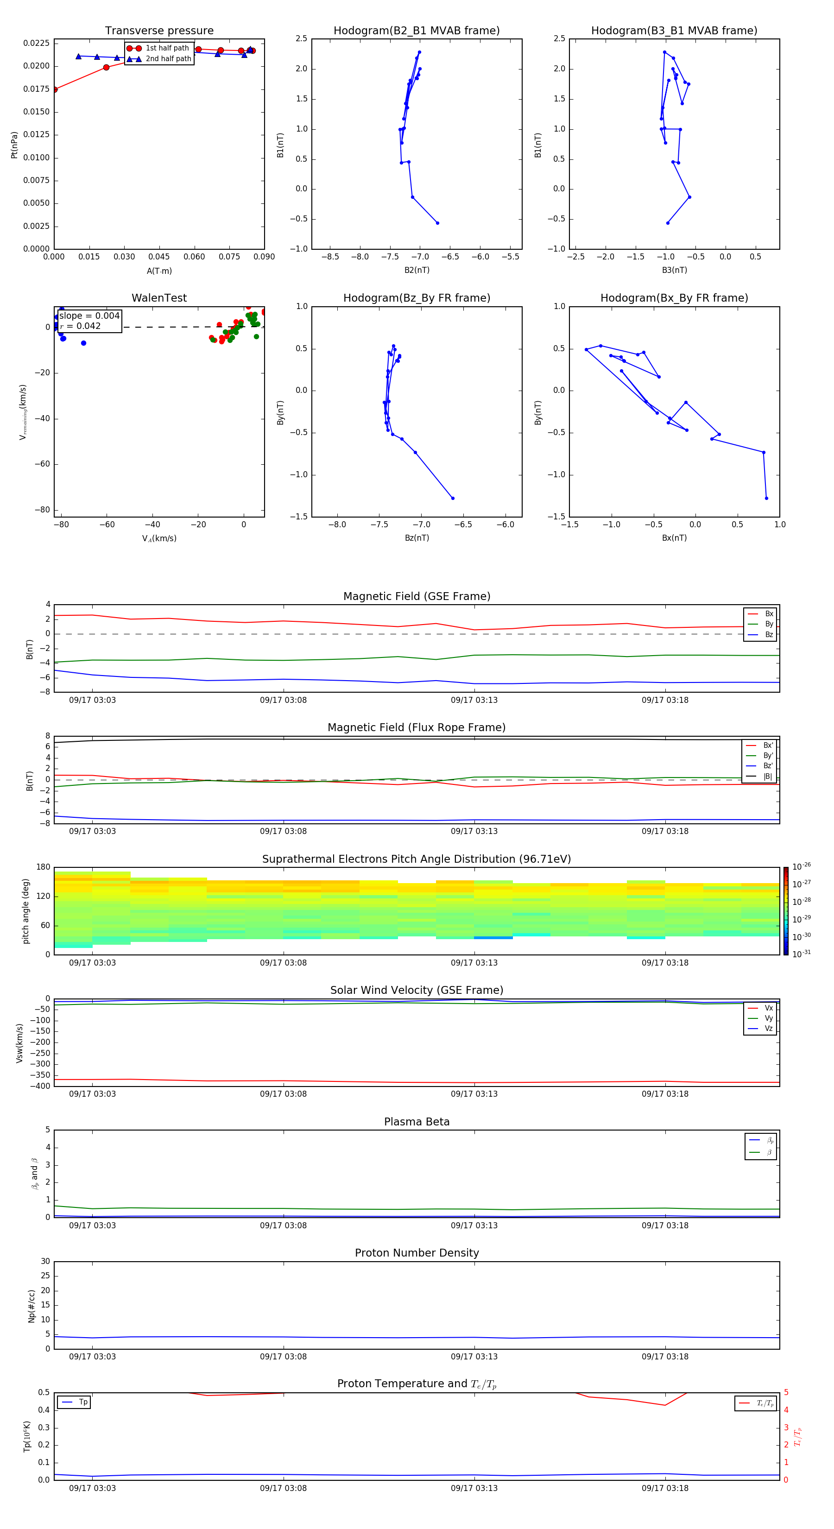The image size is (834, 1529).
Task: Select the "r = 0.042" annotation
Action: coord(80,326)
